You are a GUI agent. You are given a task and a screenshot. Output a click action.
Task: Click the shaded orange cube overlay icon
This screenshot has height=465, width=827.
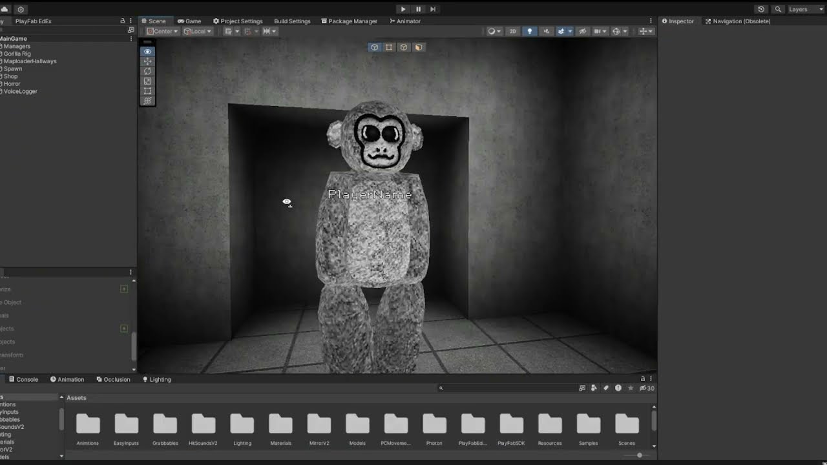419,47
